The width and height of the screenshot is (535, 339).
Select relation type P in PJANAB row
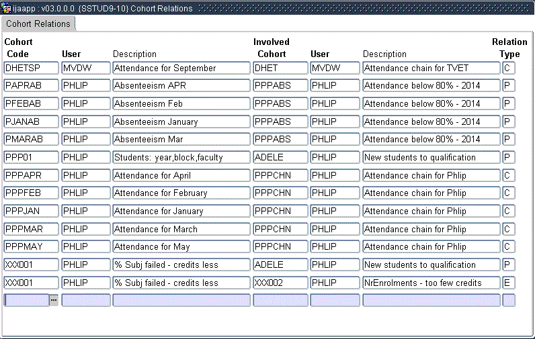click(x=509, y=122)
